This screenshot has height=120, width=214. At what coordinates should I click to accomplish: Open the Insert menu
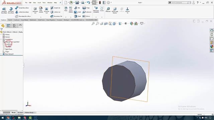(x=39, y=3)
